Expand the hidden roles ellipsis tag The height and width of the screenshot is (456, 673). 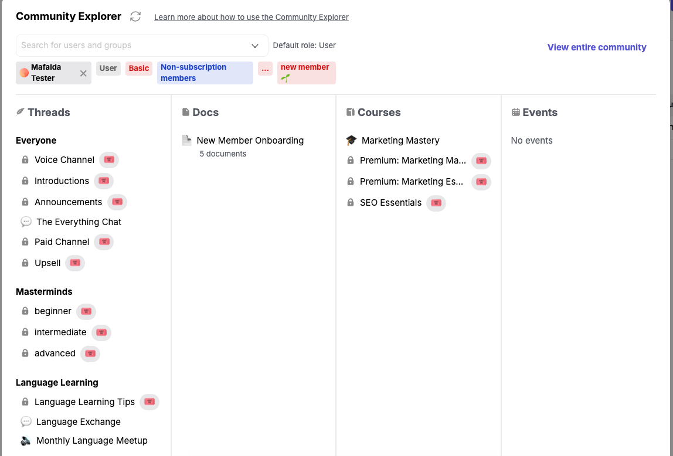click(265, 69)
